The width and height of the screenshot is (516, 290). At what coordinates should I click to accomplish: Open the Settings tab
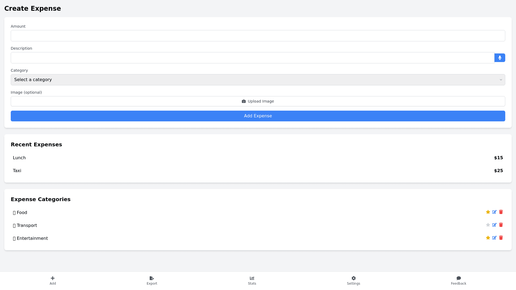(353, 280)
